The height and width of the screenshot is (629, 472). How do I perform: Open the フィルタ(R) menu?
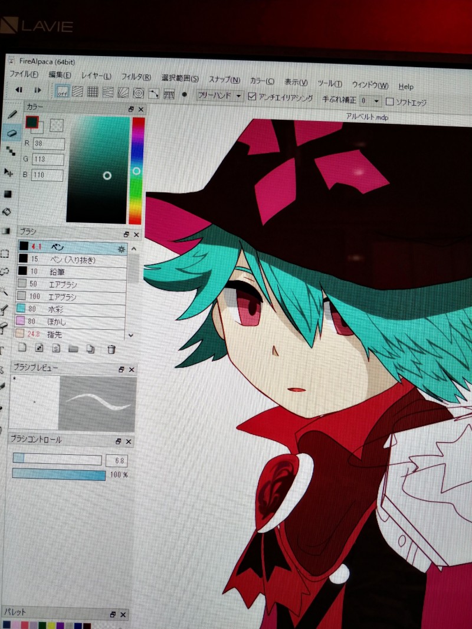pyautogui.click(x=136, y=77)
